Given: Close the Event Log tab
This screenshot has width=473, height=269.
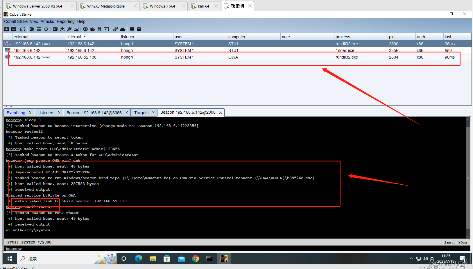Looking at the screenshot, I should tap(30, 113).
